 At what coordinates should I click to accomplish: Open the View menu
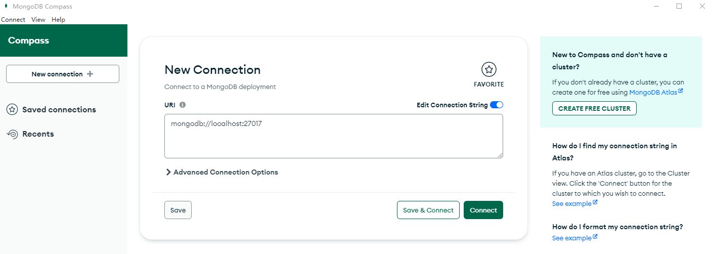coord(38,20)
